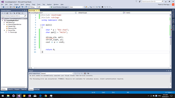Screen dimensions: 175x98
Task: Open Toolbox side tab
Action: coord(173,21)
